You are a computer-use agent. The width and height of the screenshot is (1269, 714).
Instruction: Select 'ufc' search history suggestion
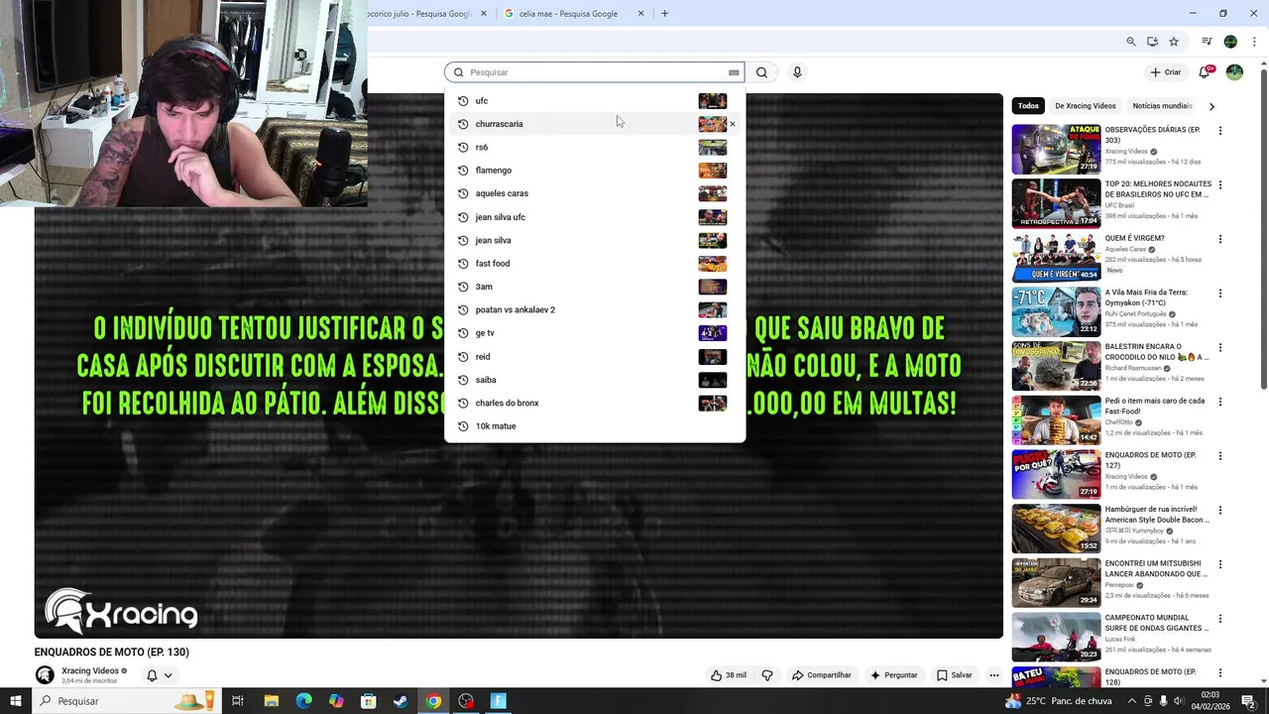[595, 100]
